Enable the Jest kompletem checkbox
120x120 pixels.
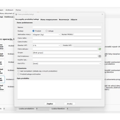click(19, 71)
